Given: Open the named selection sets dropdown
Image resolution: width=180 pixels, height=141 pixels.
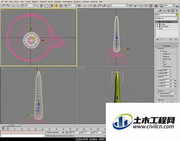Looking at the screenshot, I should [x=120, y=5].
